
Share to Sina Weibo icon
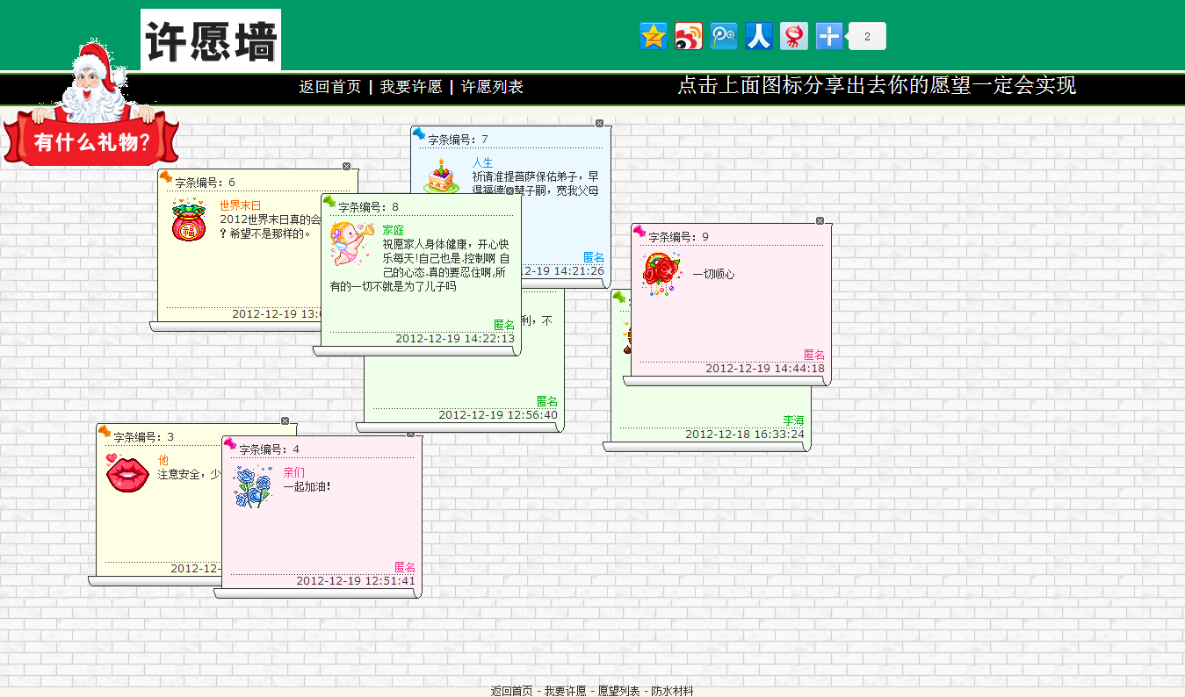[688, 36]
